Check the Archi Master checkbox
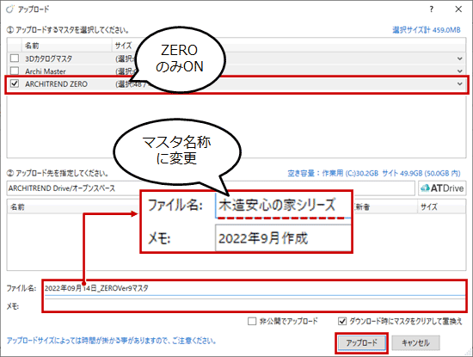Viewport: 473px width, 357px height. click(15, 71)
